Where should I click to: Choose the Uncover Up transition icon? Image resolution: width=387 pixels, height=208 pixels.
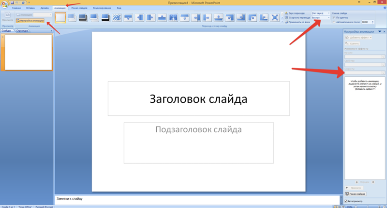pyautogui.click(x=219, y=17)
